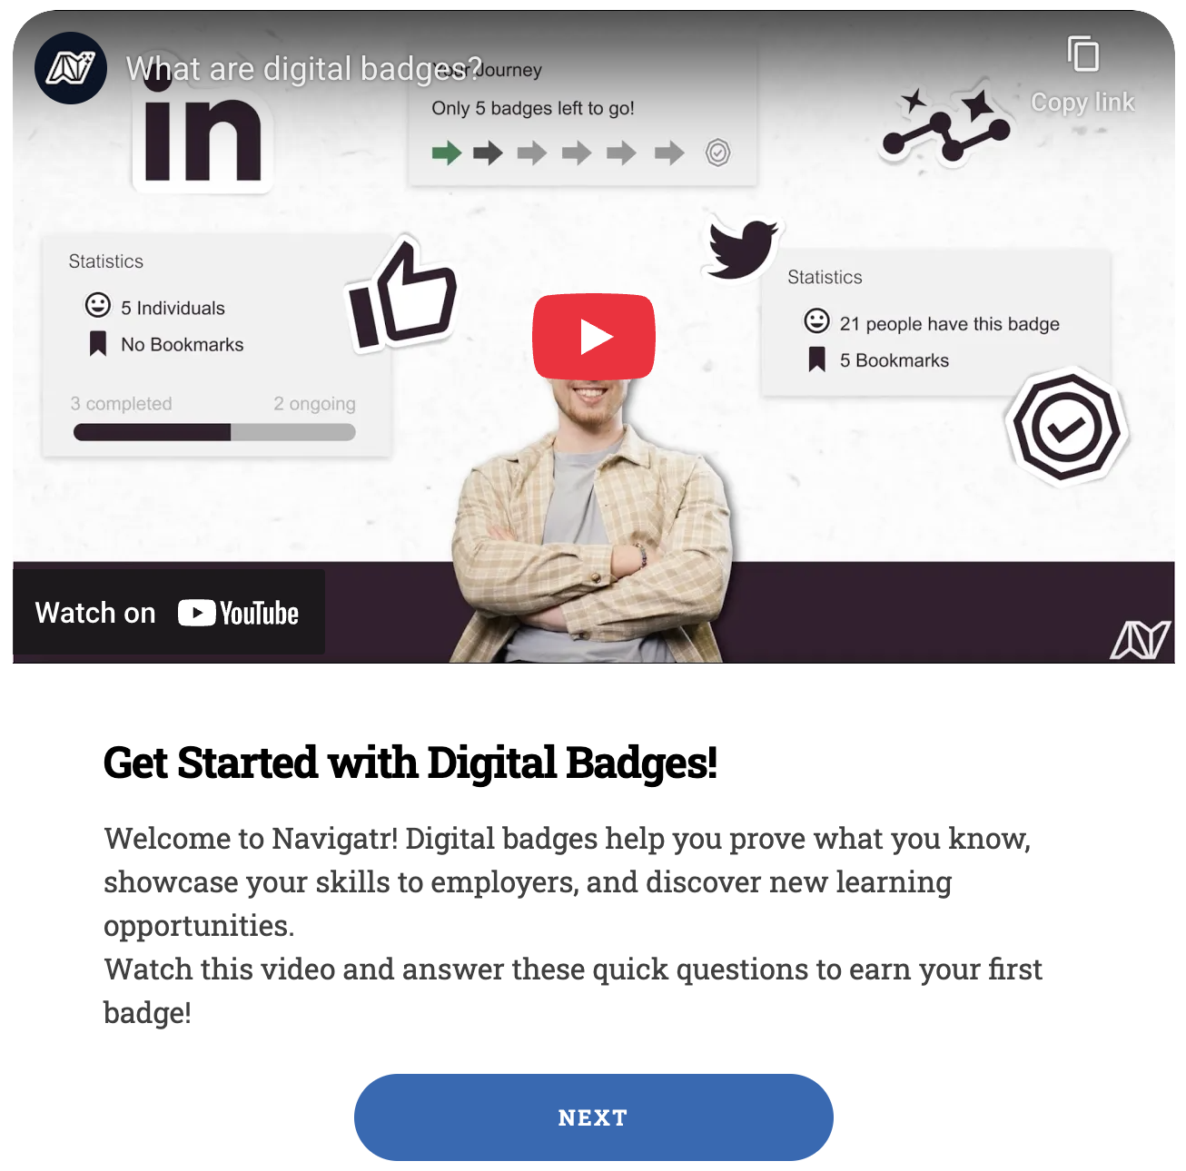Click the smiley icon beside '5 Individuals'
The height and width of the screenshot is (1171, 1186).
pyautogui.click(x=97, y=305)
